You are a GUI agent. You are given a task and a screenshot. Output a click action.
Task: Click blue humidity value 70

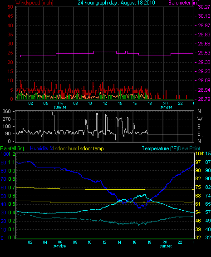pos(4,179)
